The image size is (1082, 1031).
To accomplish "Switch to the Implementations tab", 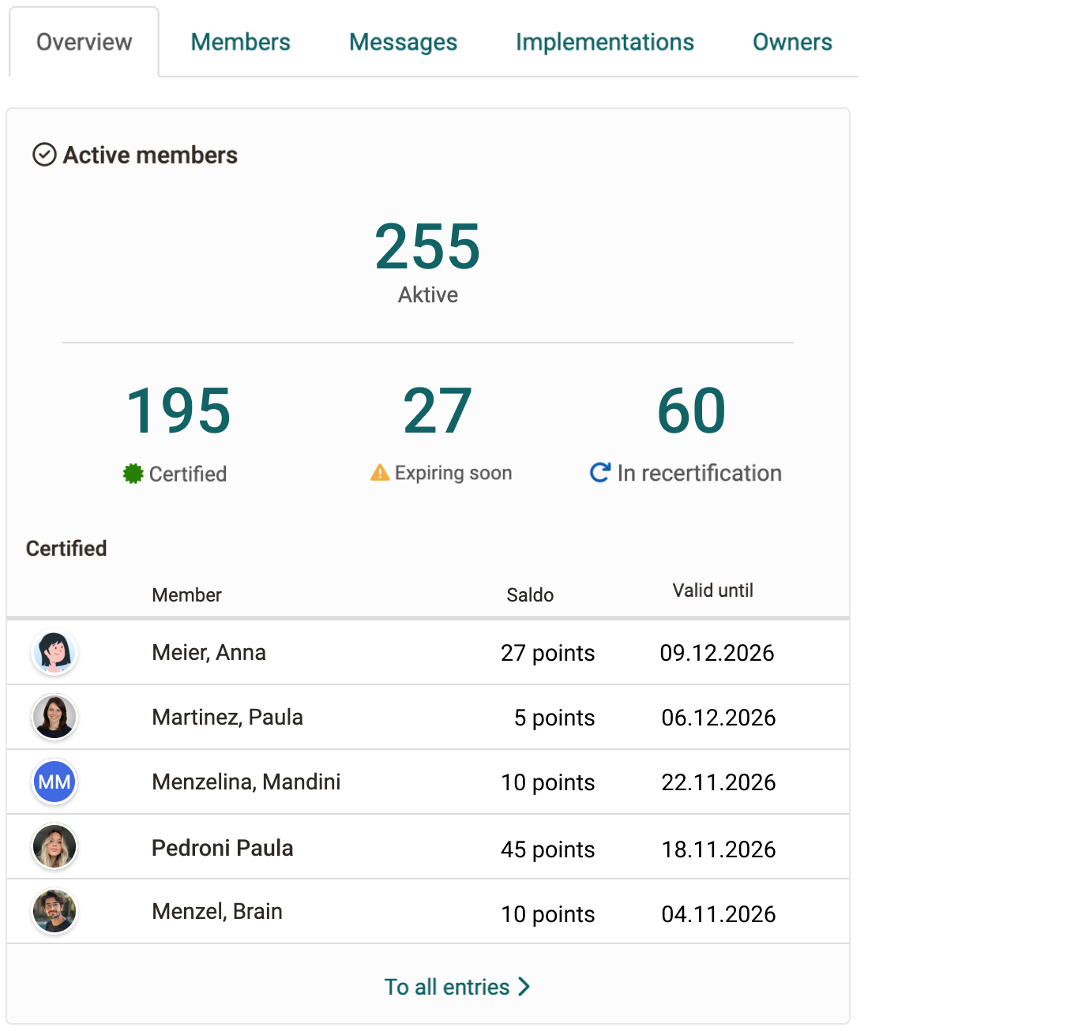I will click(604, 42).
